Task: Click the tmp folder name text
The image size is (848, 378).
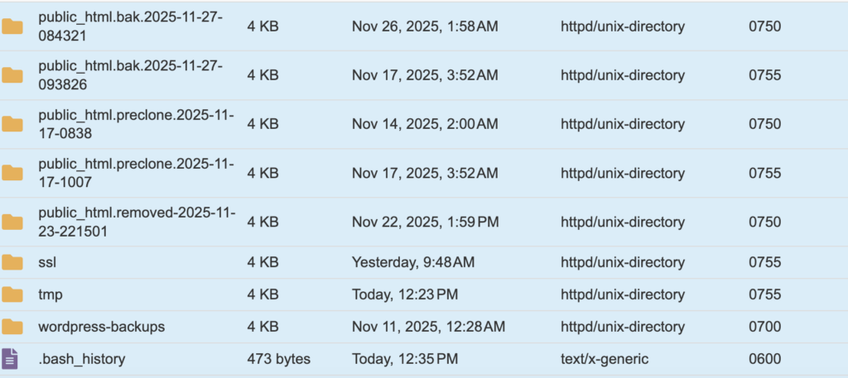Action: point(50,294)
